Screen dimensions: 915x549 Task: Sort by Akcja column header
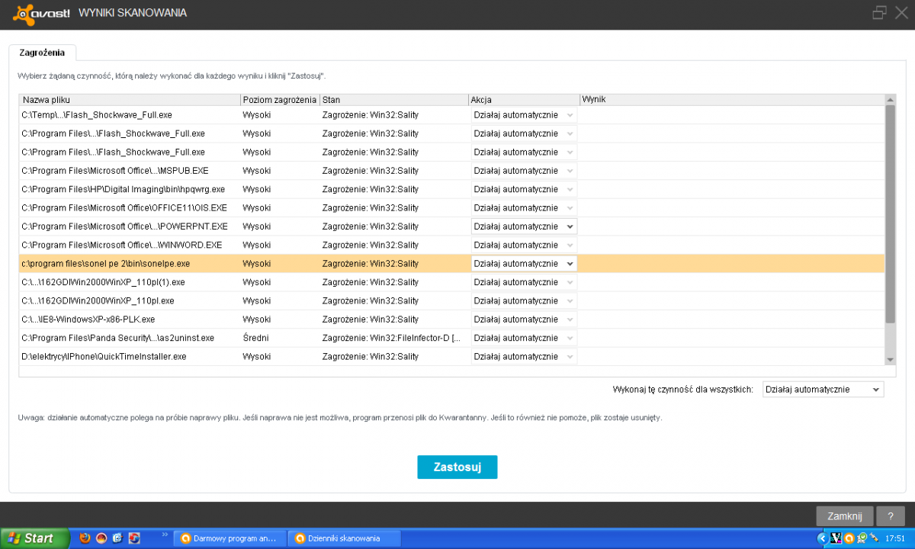524,100
